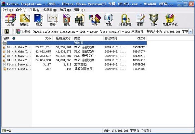
Task: Click CRC32 value 52EA8A12
Action: (x=139, y=56)
